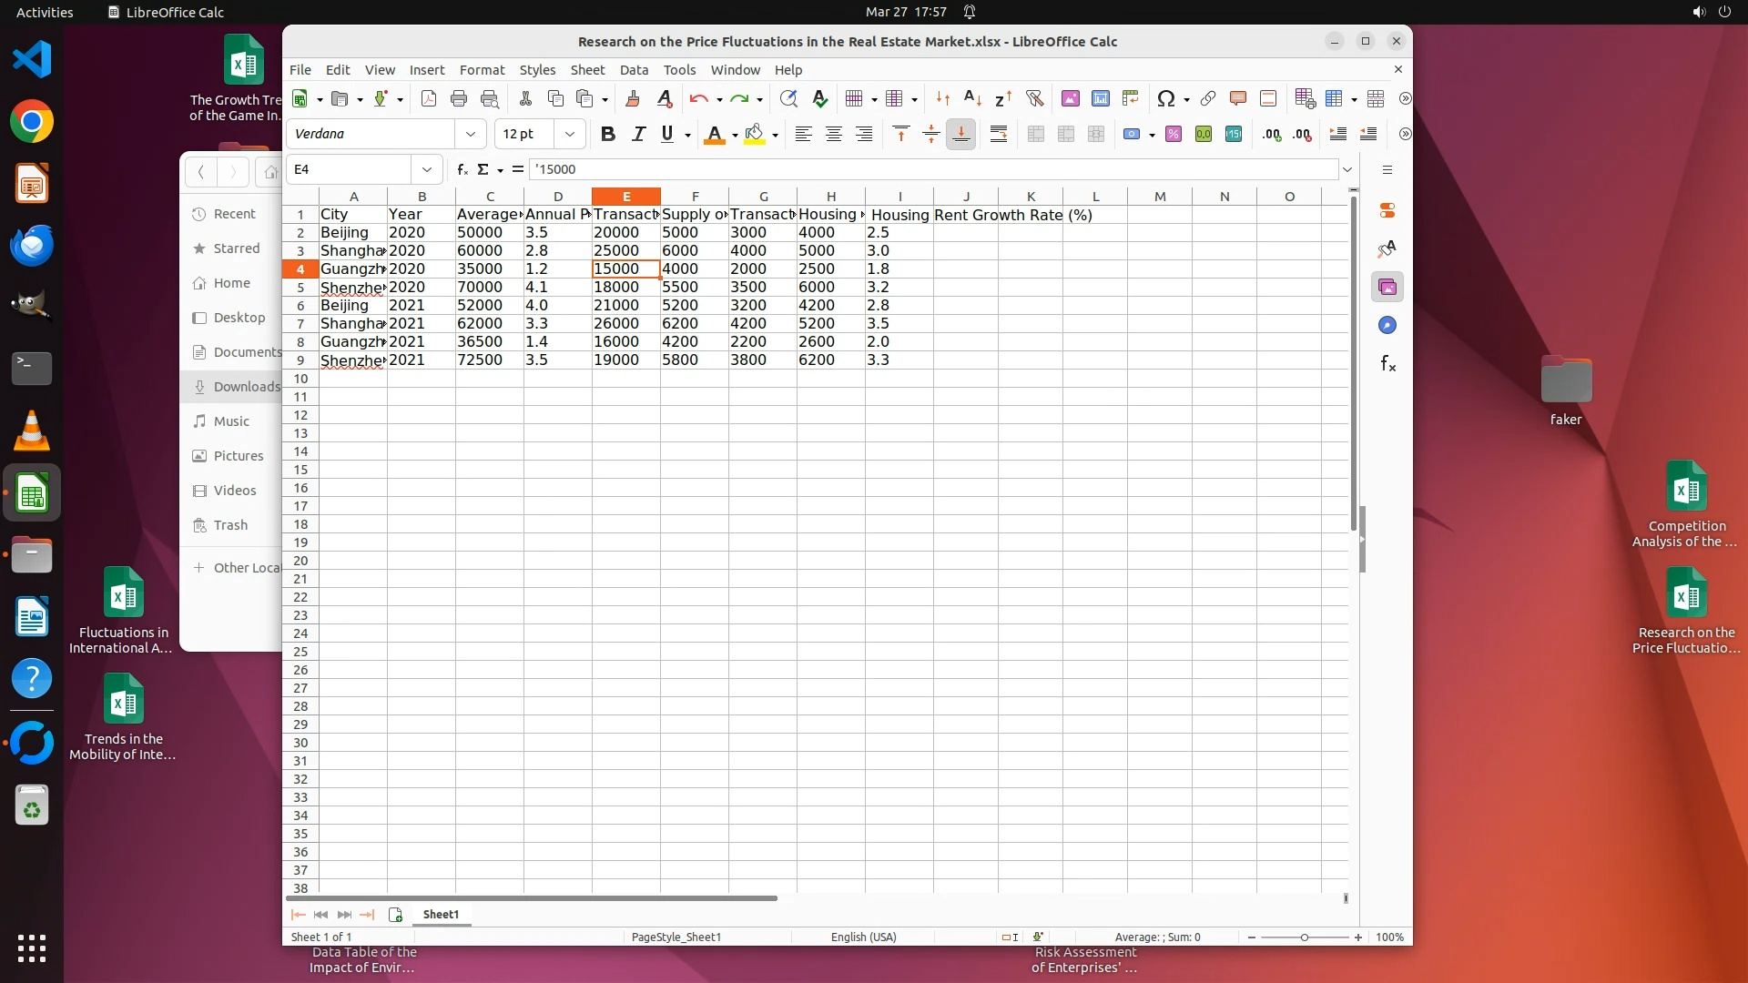Viewport: 1748px width, 983px height.
Task: Open the font size dropdown
Action: tap(570, 134)
